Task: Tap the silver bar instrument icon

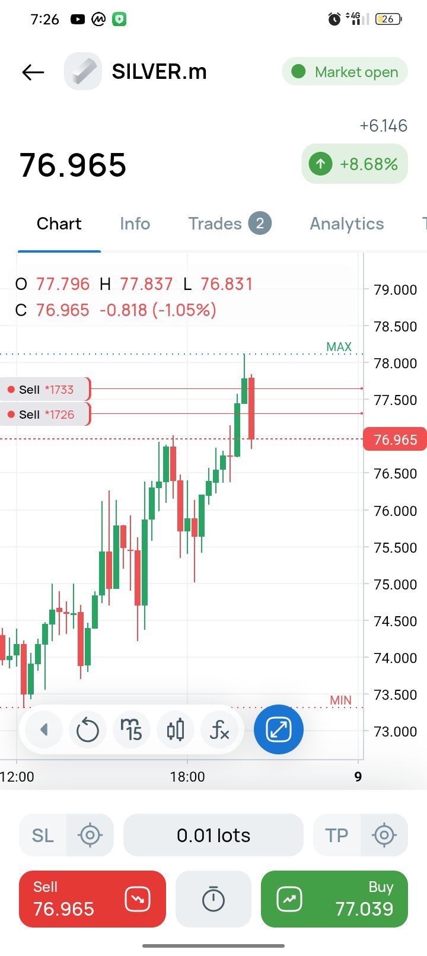Action: [x=83, y=72]
